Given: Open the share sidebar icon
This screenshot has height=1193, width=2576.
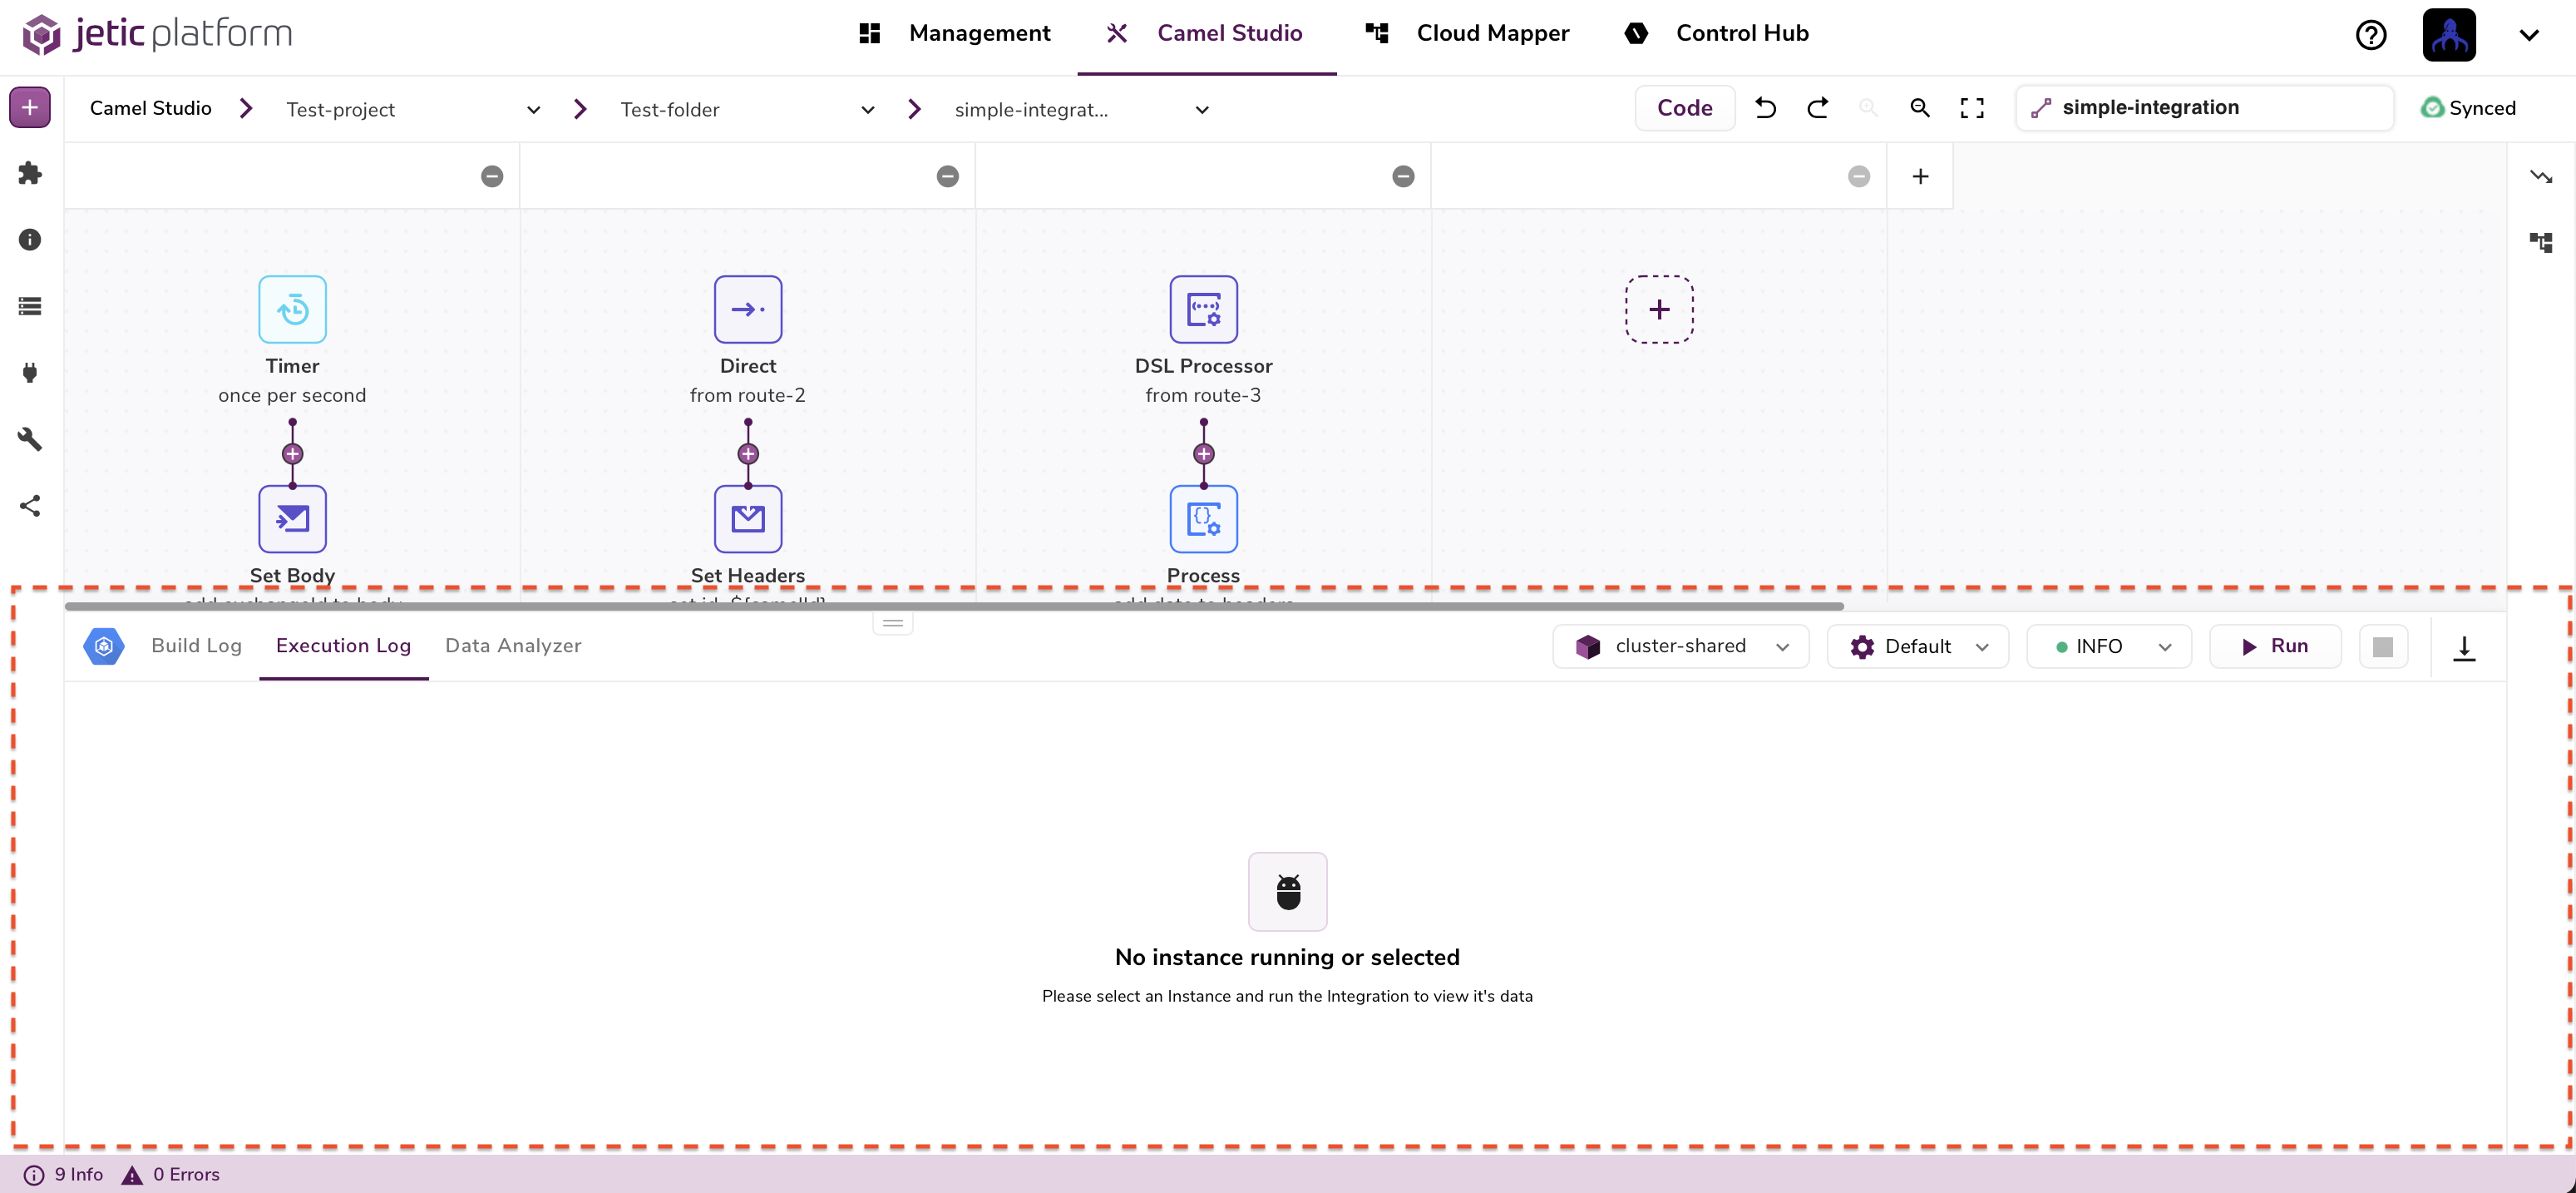Looking at the screenshot, I should [30, 506].
